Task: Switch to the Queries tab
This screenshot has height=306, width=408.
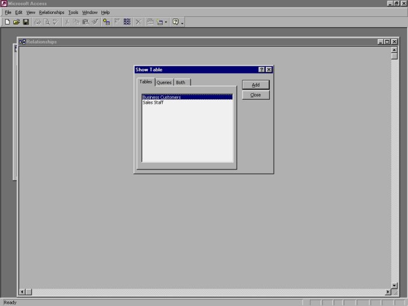Action: point(164,83)
